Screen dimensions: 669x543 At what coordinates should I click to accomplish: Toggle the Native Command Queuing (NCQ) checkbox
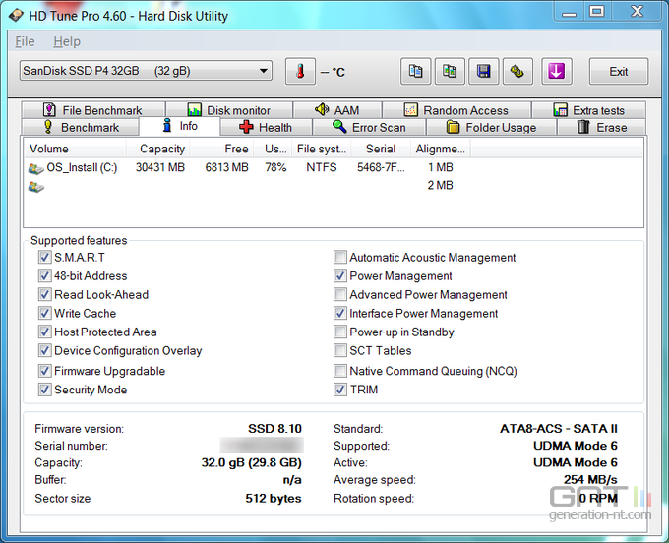pyautogui.click(x=340, y=371)
